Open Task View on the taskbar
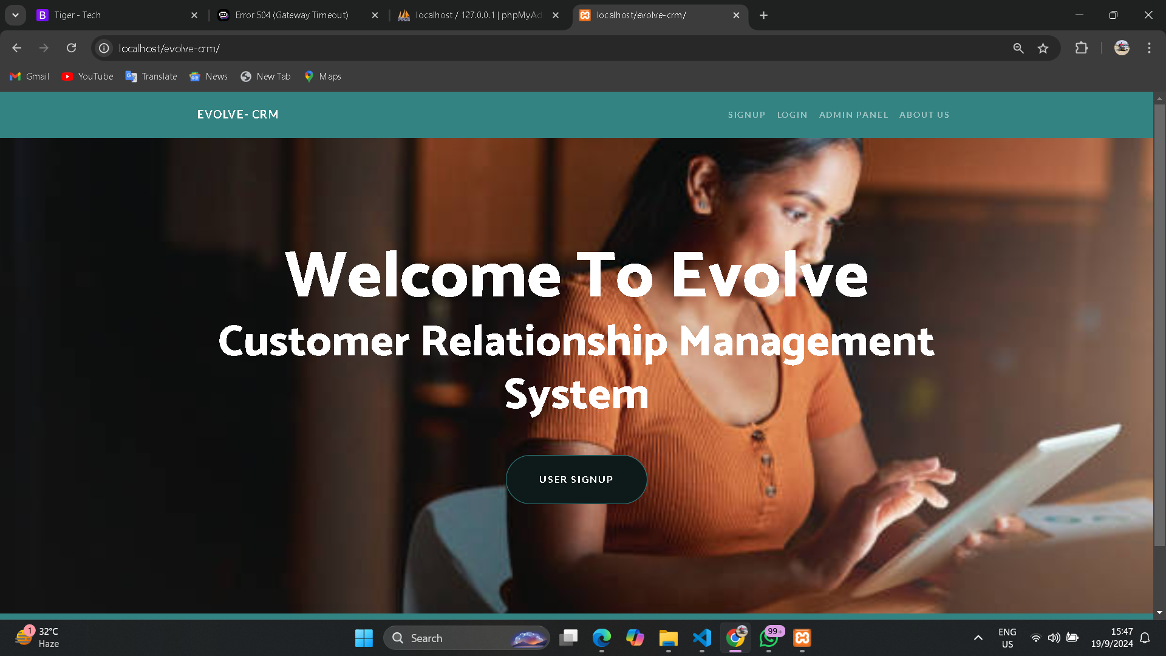The height and width of the screenshot is (656, 1166). (568, 638)
